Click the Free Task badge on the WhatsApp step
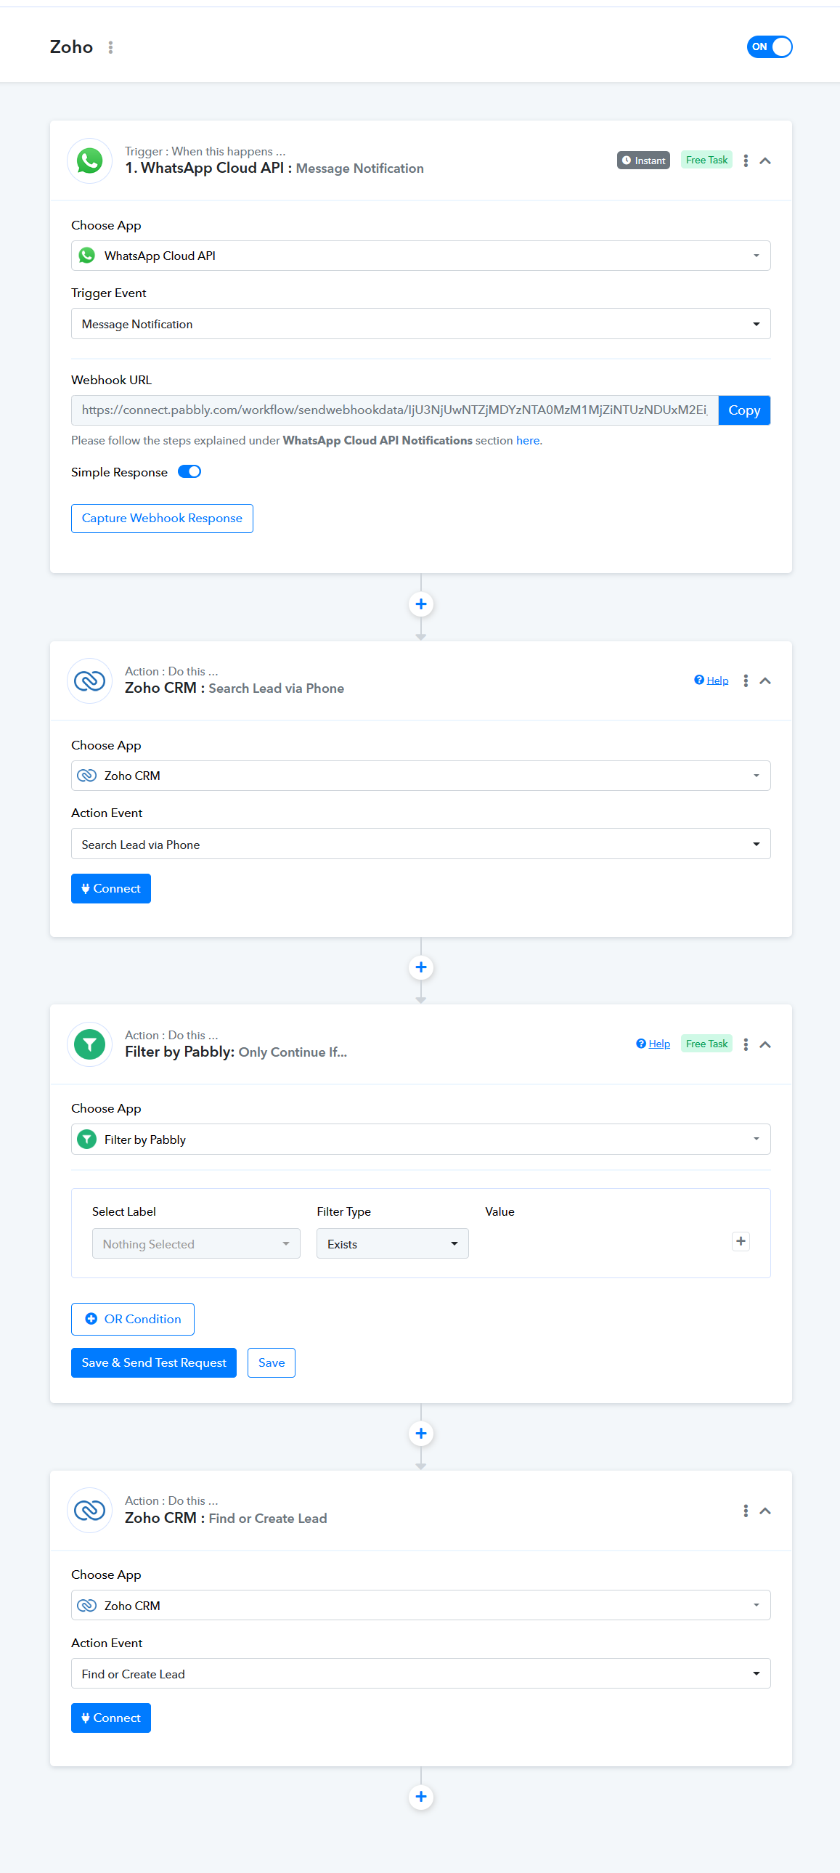The height and width of the screenshot is (1873, 840). [x=706, y=160]
